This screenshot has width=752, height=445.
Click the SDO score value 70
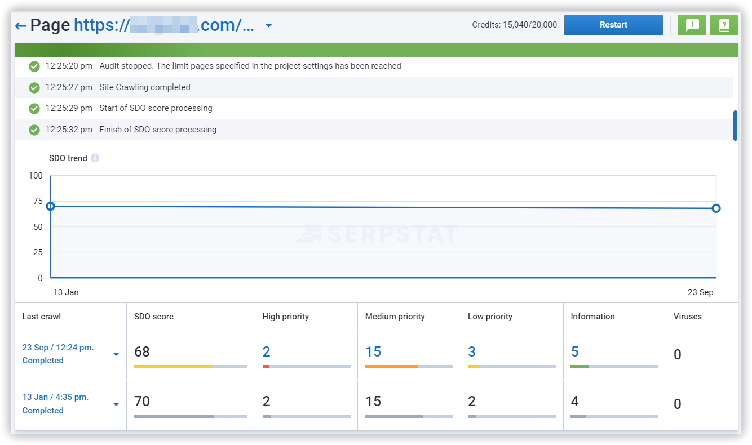[142, 402]
